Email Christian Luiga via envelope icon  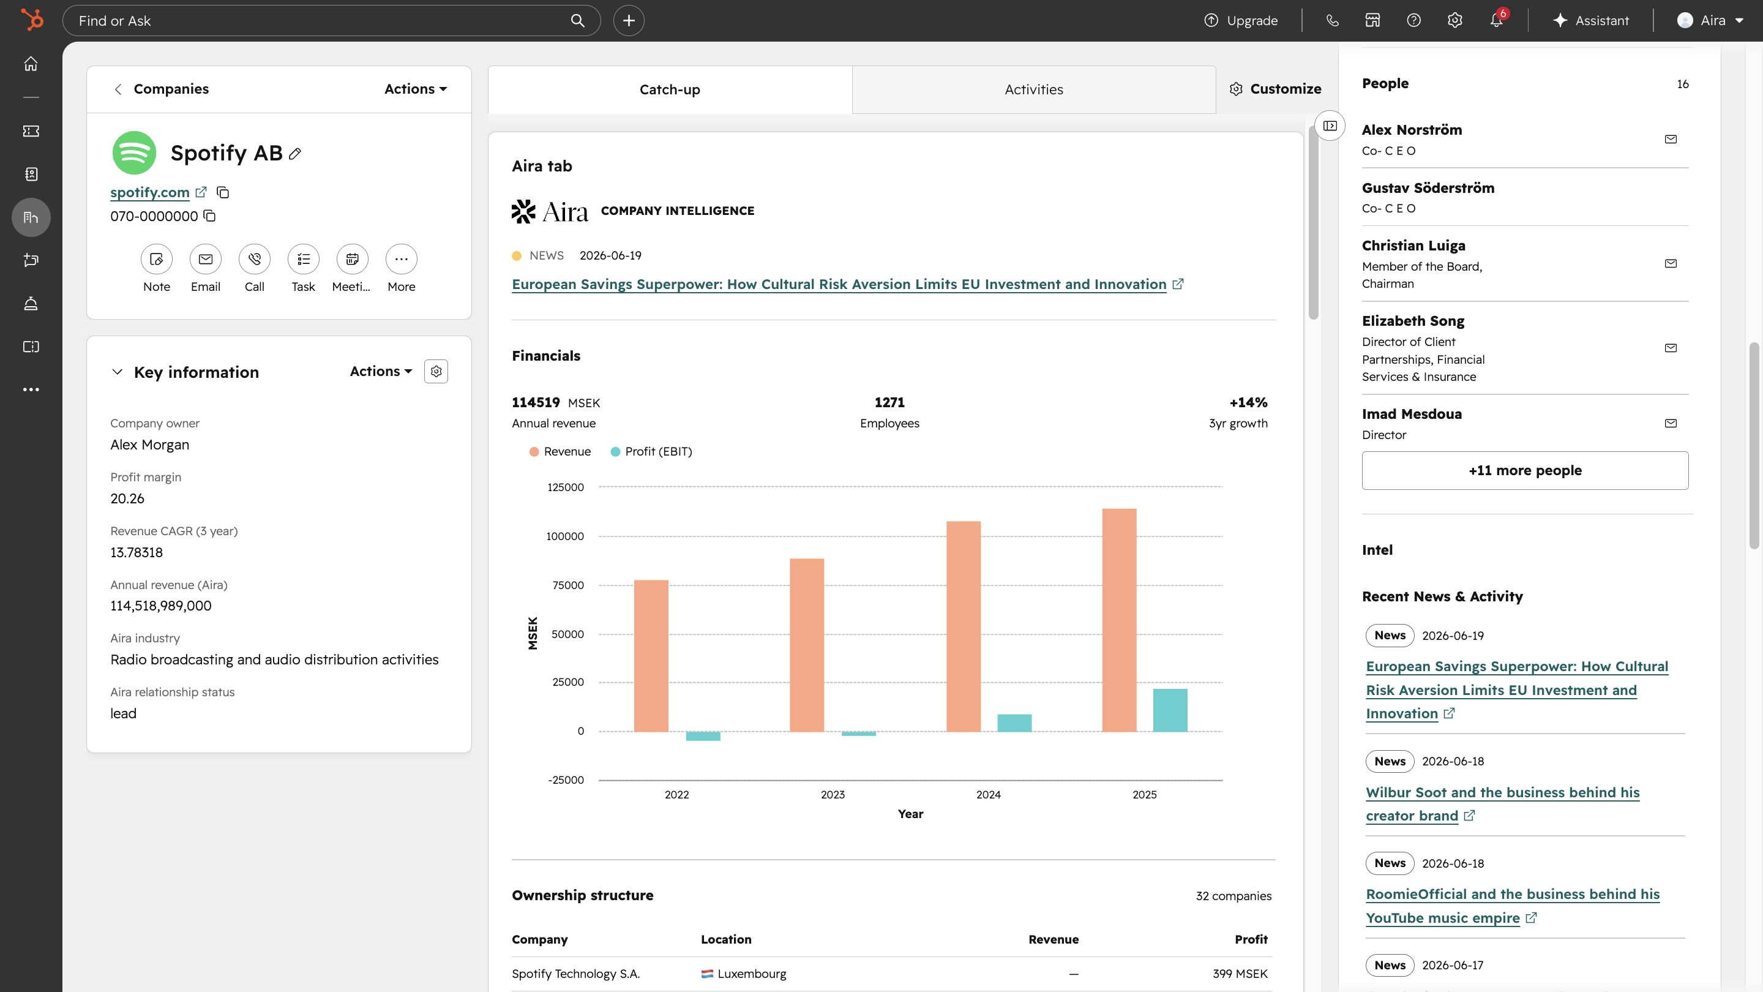click(x=1671, y=265)
